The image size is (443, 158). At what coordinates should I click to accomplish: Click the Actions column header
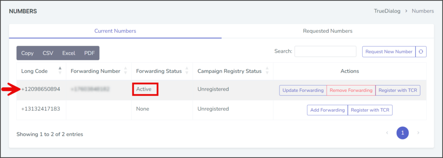(350, 71)
